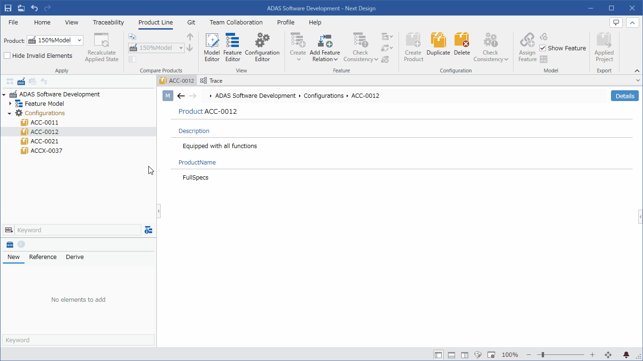Viewport: 643px width, 361px height.
Task: Undo the last action
Action: coord(34,8)
